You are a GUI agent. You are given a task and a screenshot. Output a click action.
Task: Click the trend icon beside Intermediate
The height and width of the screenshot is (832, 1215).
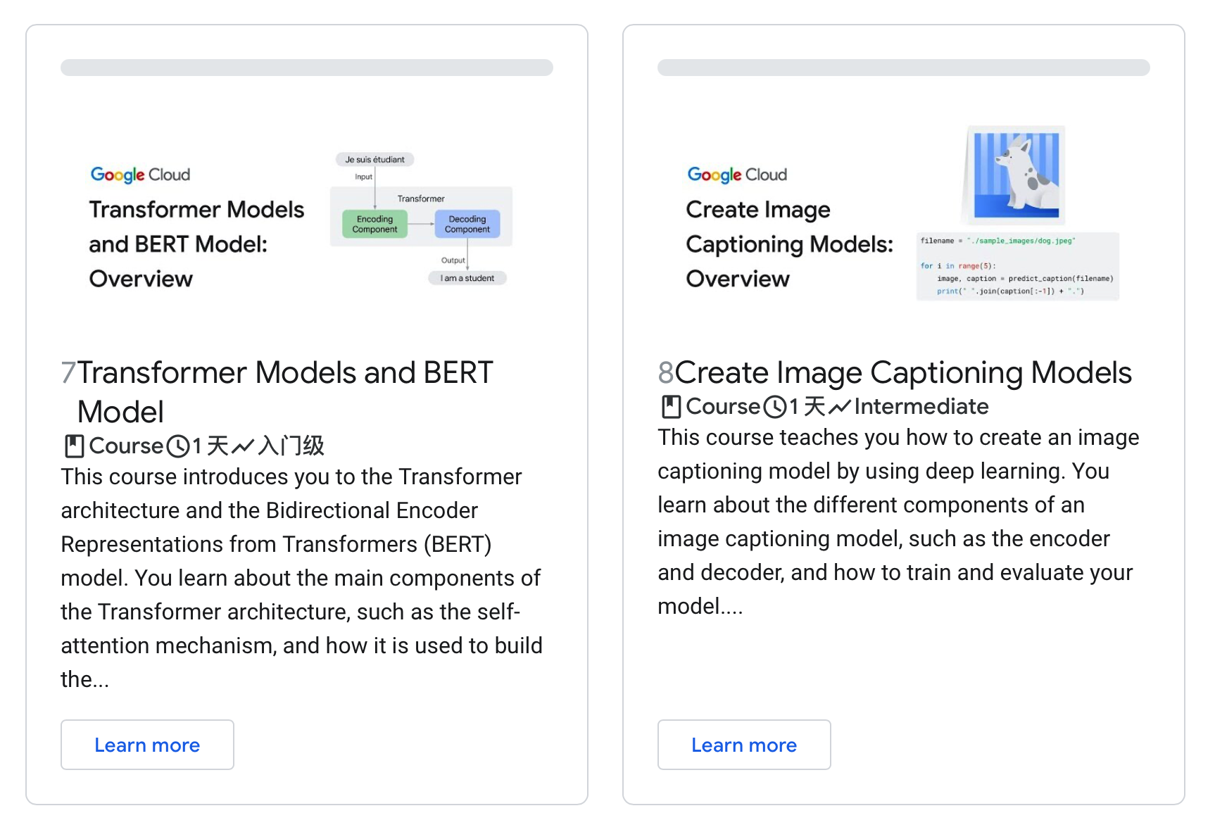click(839, 406)
